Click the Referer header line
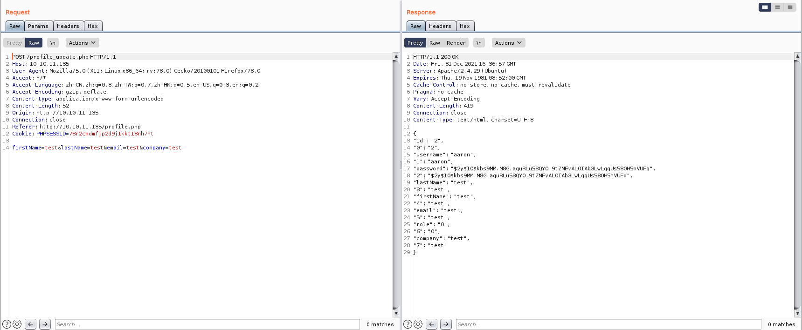Screen dimensions: 802x330 [x=76, y=127]
